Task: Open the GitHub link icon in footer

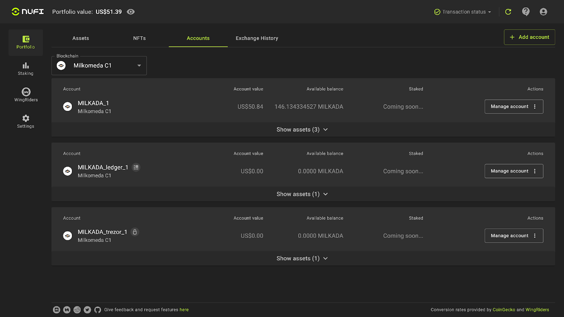Action: pyautogui.click(x=98, y=310)
